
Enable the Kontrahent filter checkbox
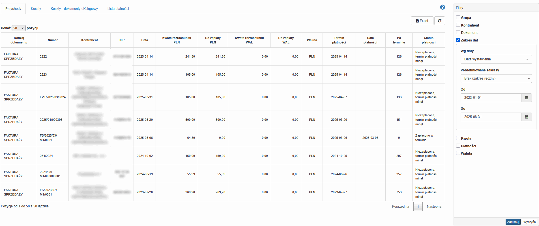pyautogui.click(x=458, y=25)
